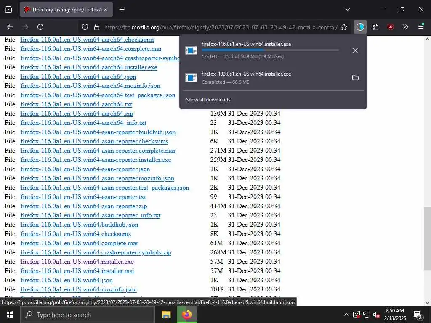Open the tracking protection shield icon

tap(85, 27)
